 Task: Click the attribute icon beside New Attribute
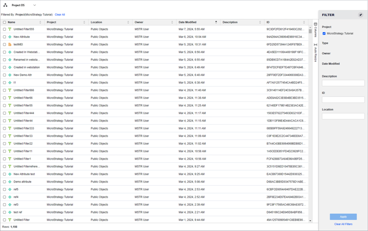[x=10, y=37]
